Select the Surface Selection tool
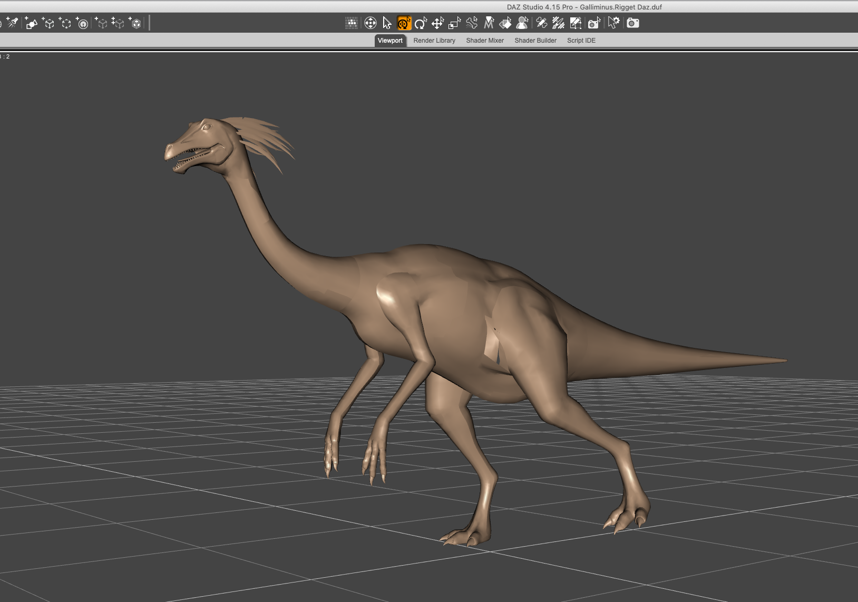858x602 pixels. [x=505, y=23]
